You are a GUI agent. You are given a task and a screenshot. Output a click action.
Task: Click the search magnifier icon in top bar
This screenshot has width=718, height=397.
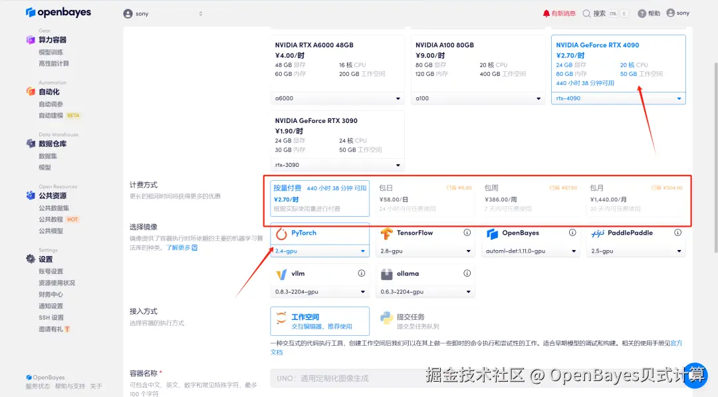[x=588, y=12]
